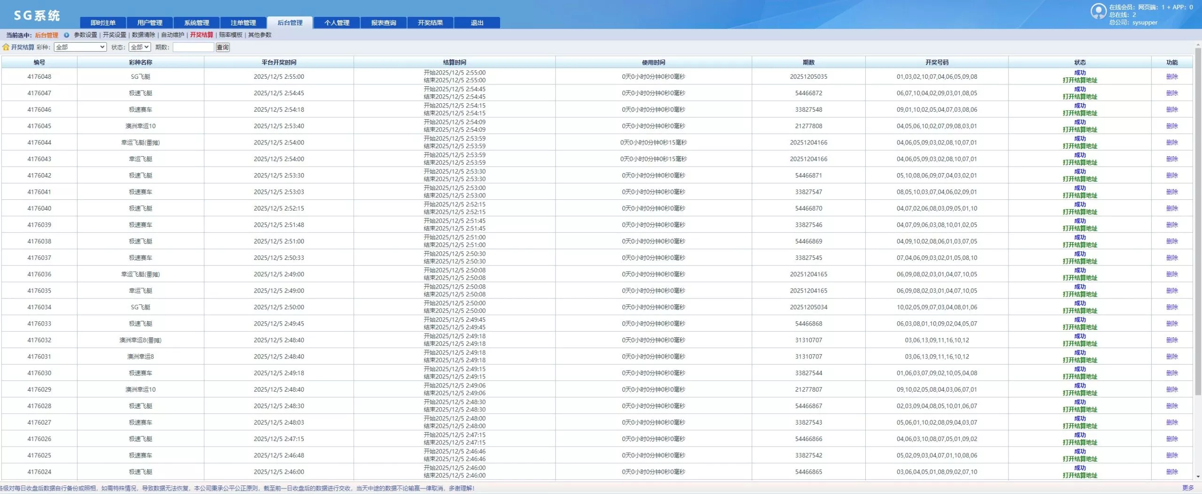Click the 更多 link at bottom right
The image size is (1202, 494).
1187,488
